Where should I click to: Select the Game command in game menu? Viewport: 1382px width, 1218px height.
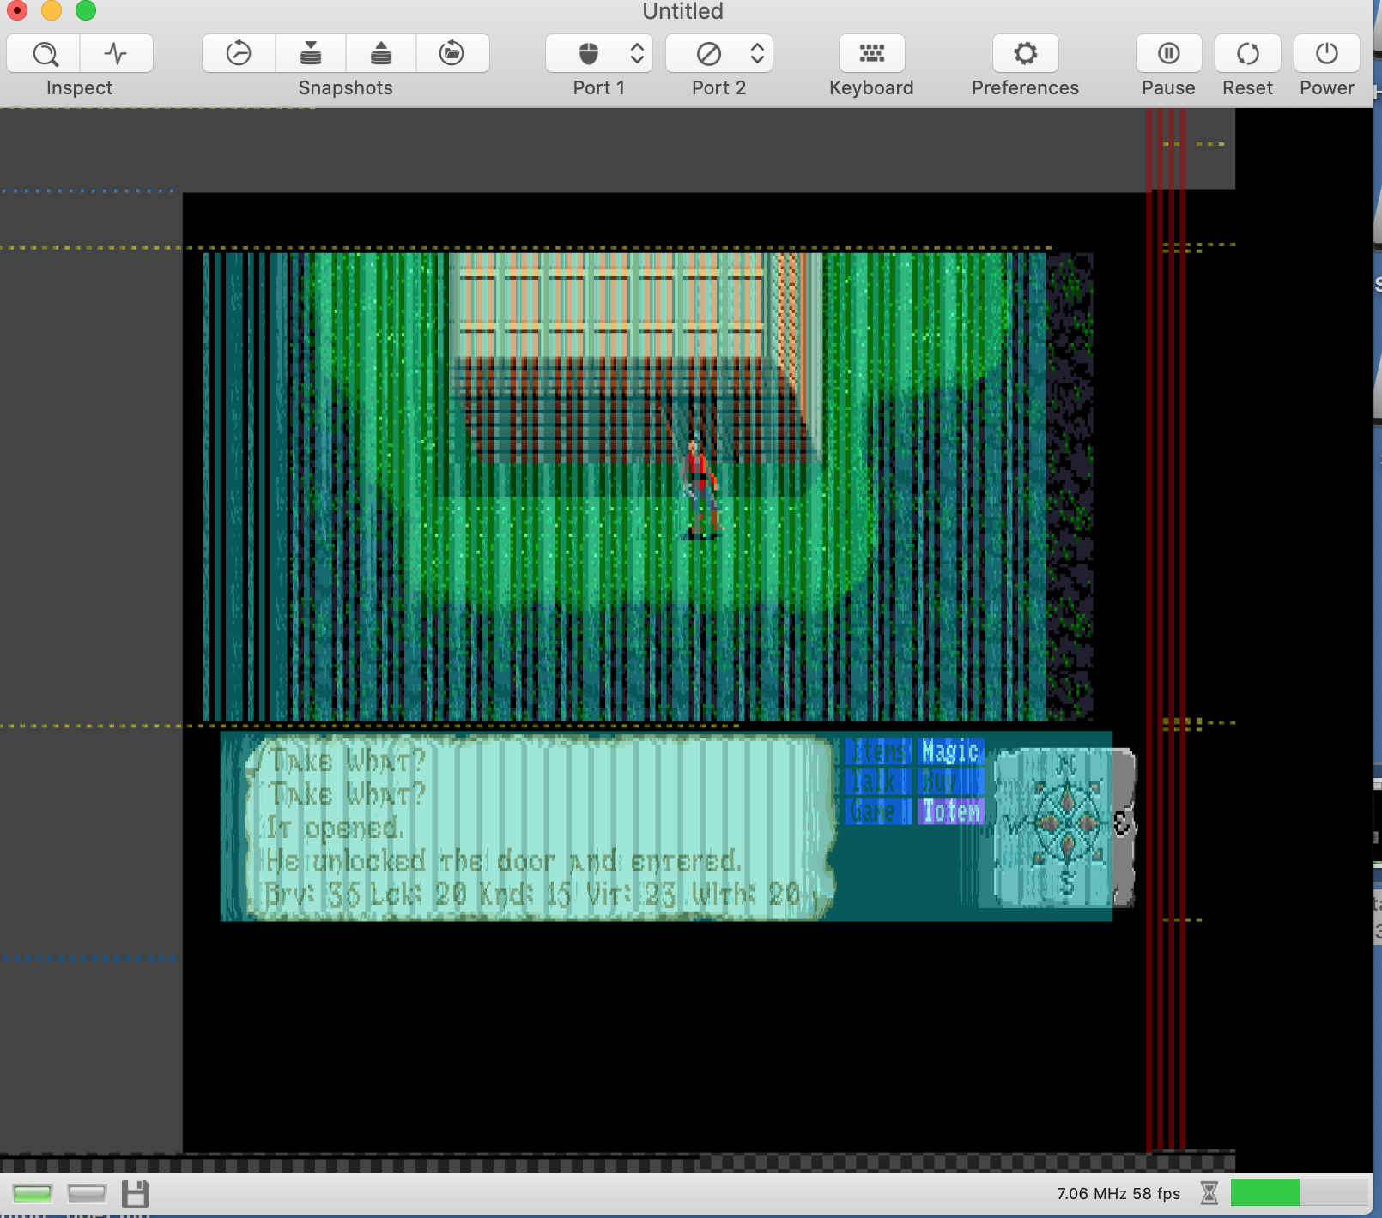point(878,811)
